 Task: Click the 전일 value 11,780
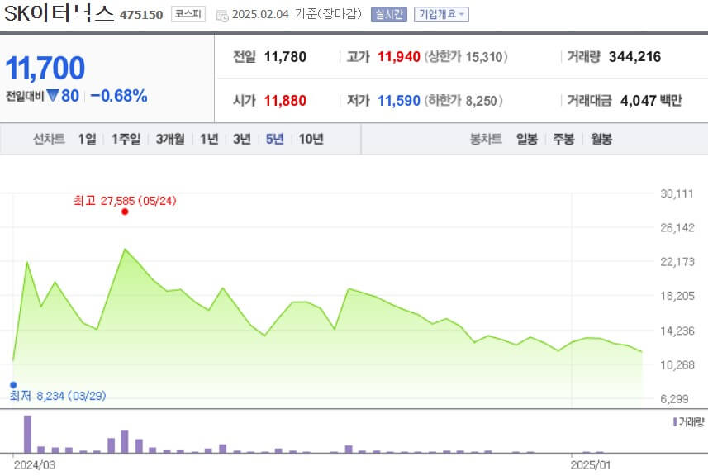point(285,57)
